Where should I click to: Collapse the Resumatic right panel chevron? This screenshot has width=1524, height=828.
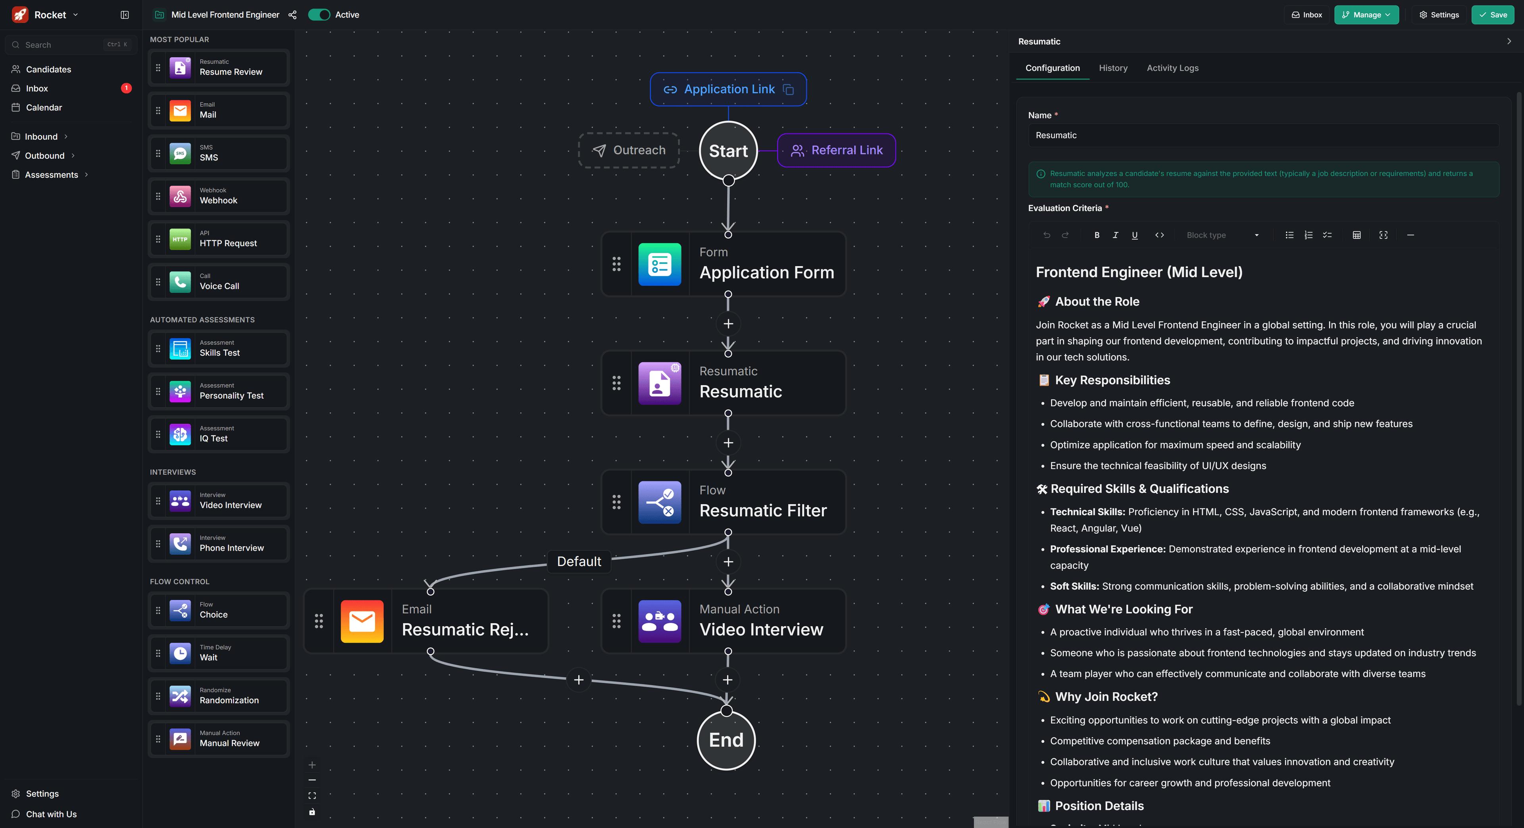1509,41
